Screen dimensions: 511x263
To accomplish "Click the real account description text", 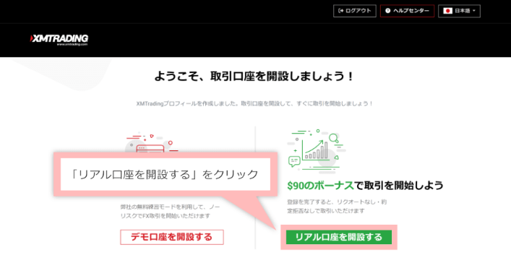I will 337,207.
